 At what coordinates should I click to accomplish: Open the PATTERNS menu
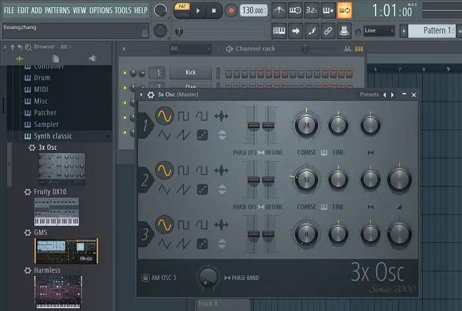click(x=57, y=11)
